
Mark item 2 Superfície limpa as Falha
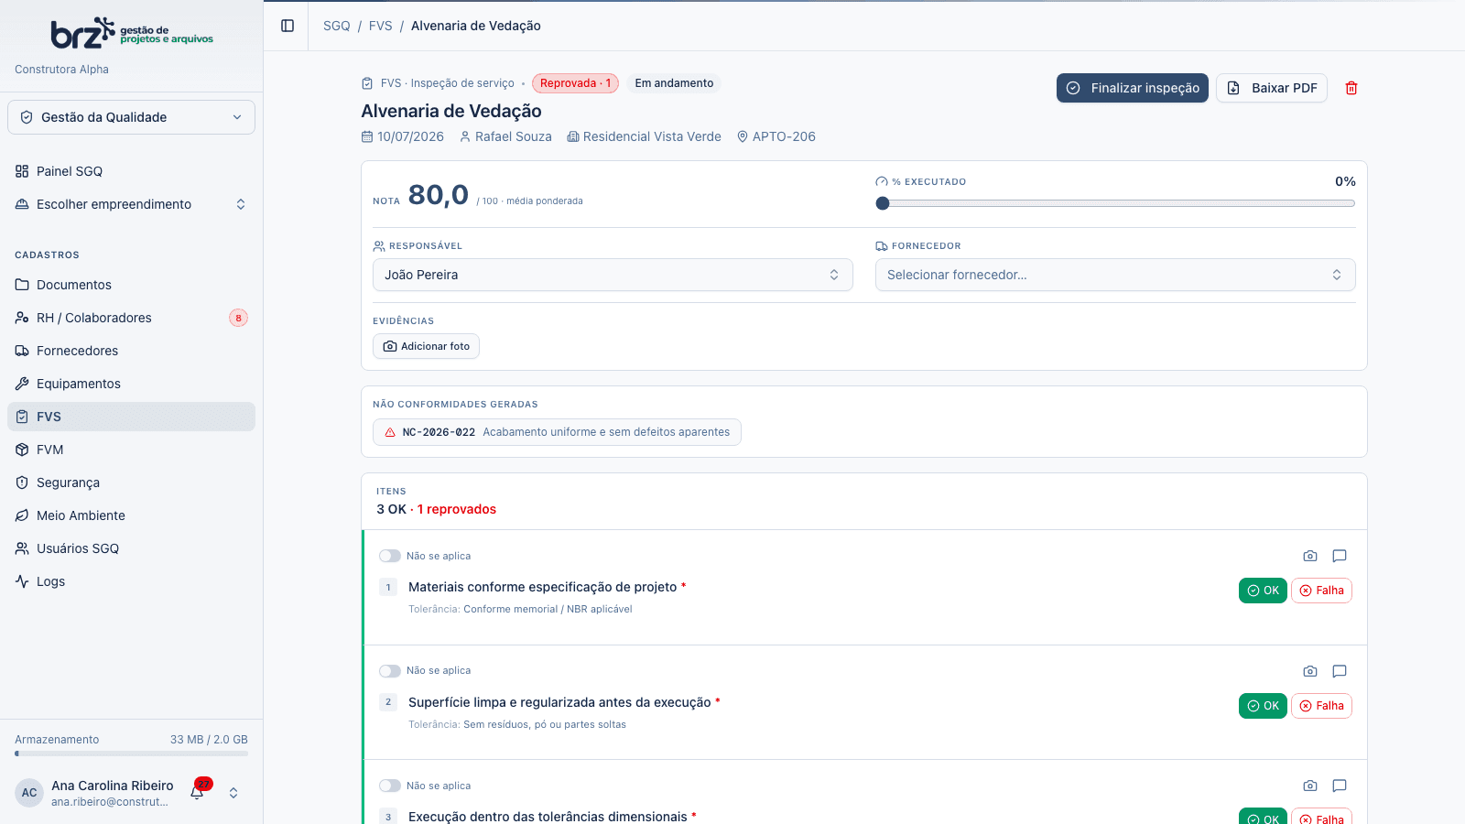(x=1321, y=706)
